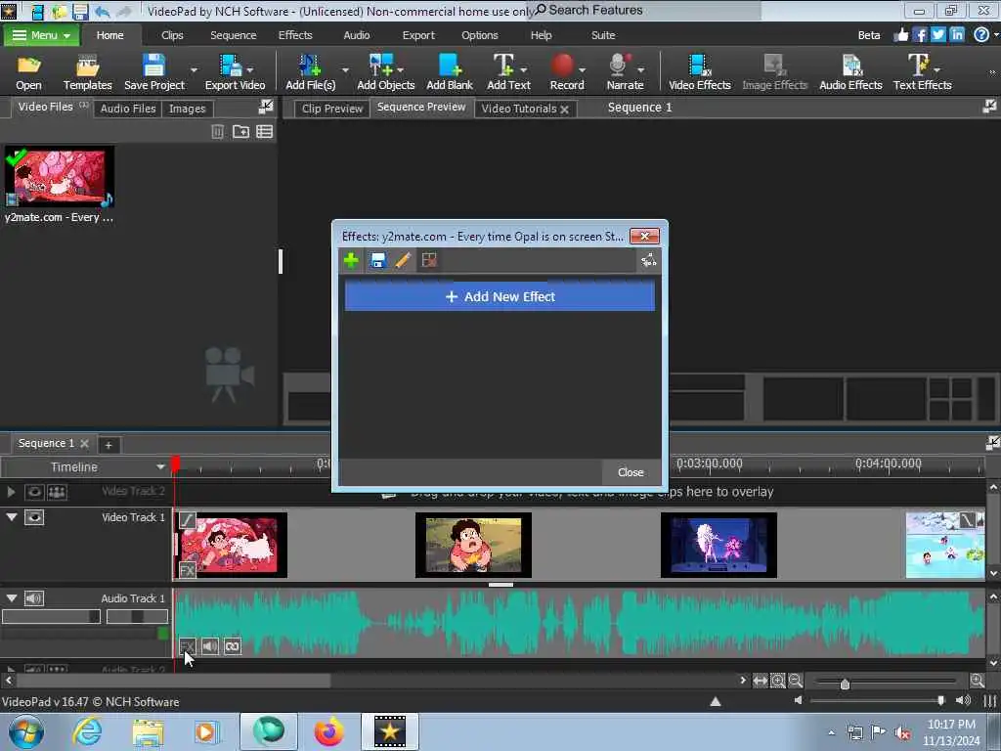Viewport: 1001px width, 751px height.
Task: Start recording with the Record button
Action: click(566, 72)
